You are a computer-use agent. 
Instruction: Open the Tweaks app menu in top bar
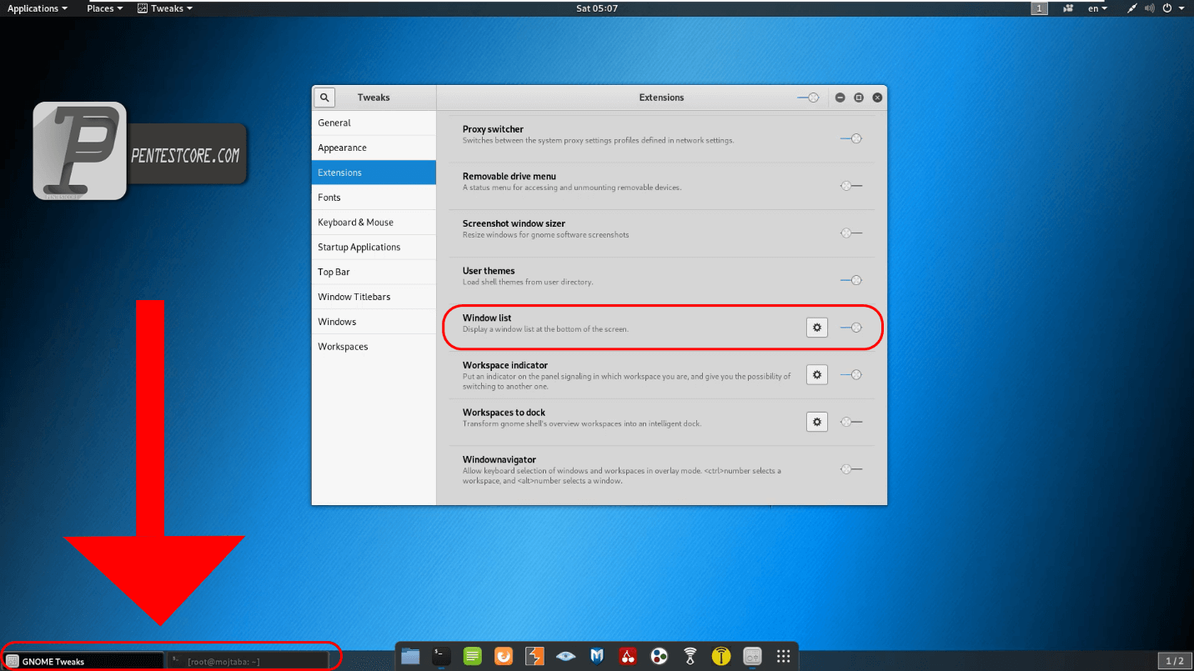[x=165, y=8]
